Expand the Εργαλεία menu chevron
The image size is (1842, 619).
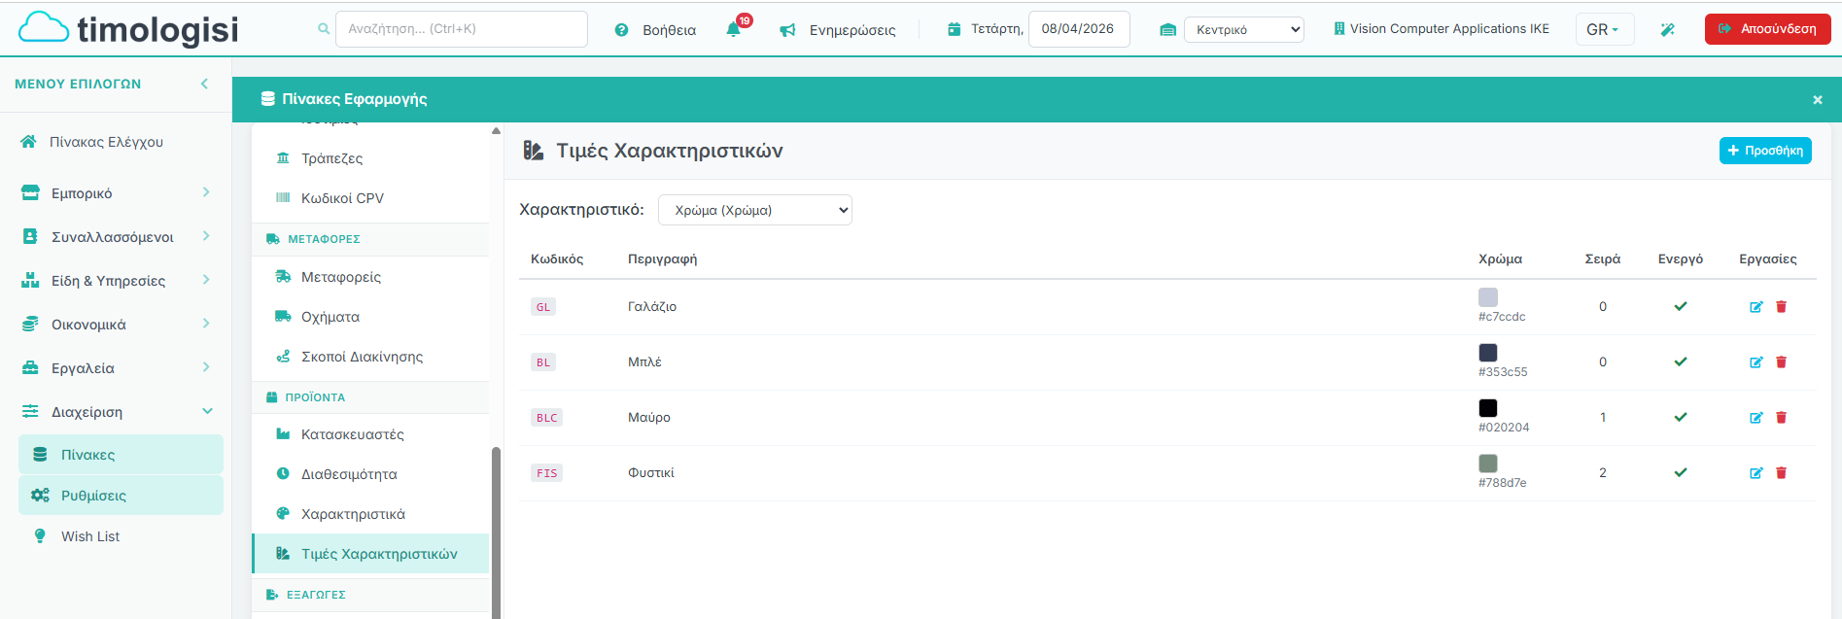206,367
